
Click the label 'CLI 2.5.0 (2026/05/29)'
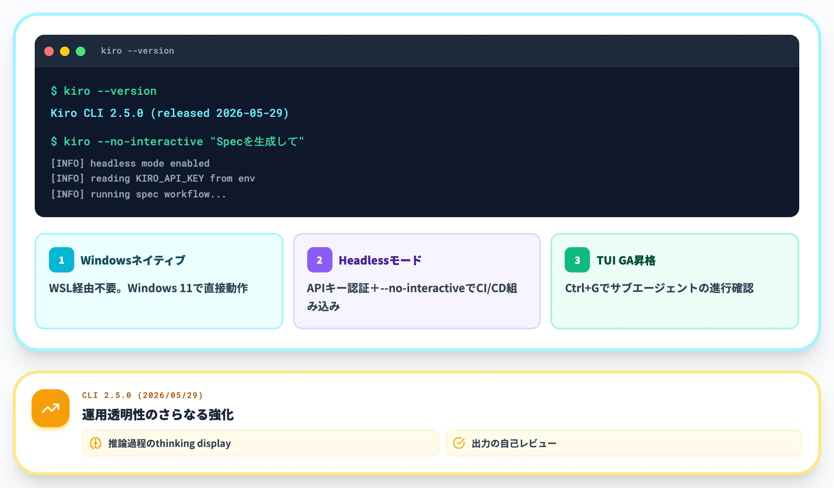tap(143, 395)
